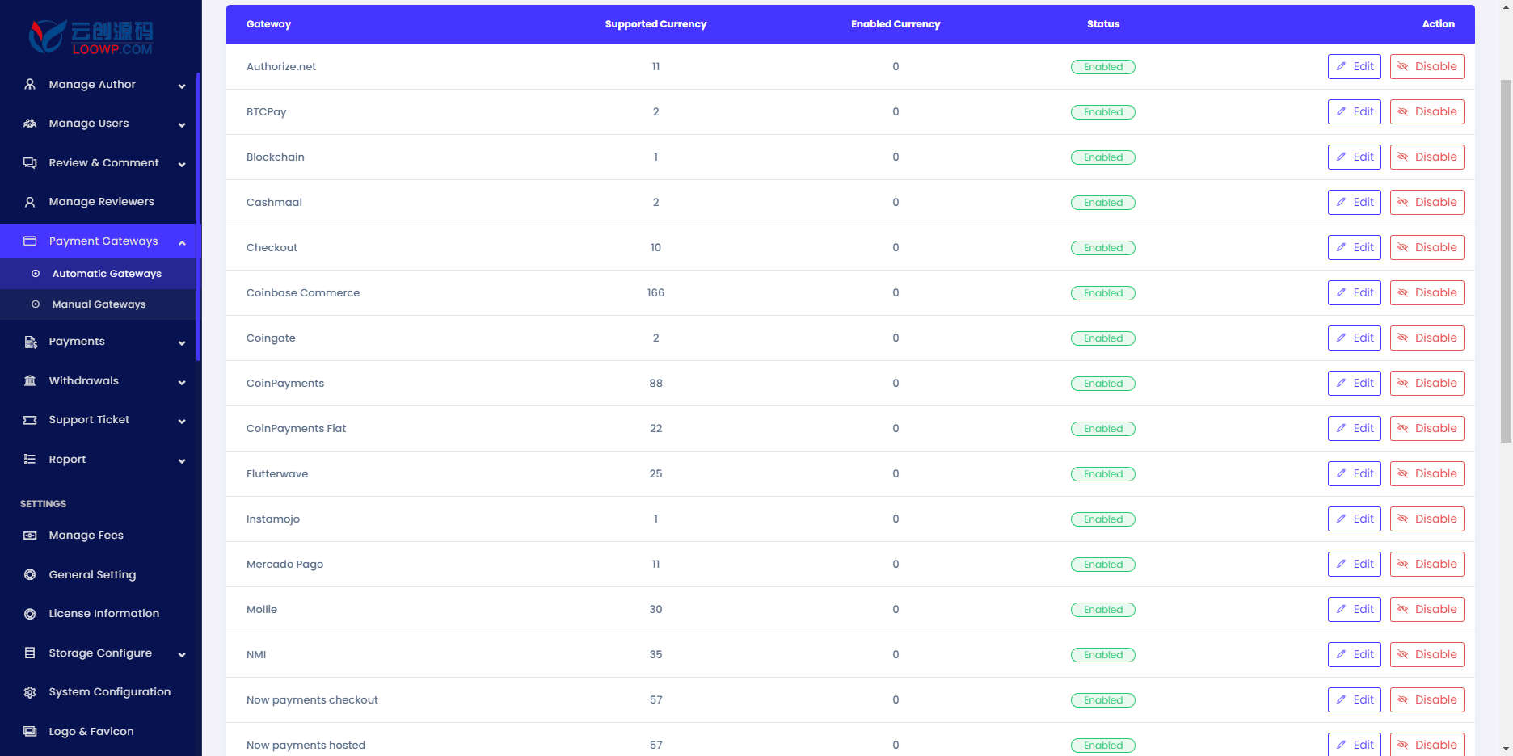The image size is (1513, 756).
Task: Open the General Setting page
Action: coord(92,575)
